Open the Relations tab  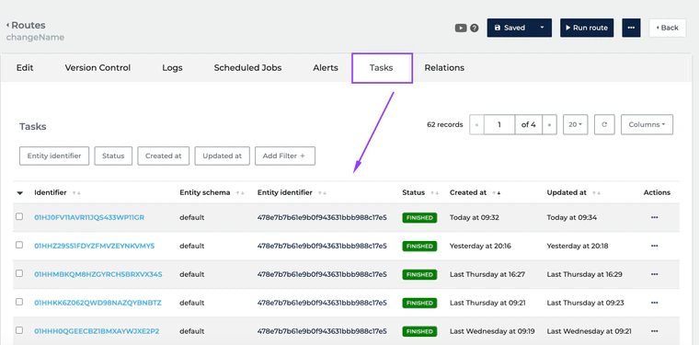(x=444, y=68)
